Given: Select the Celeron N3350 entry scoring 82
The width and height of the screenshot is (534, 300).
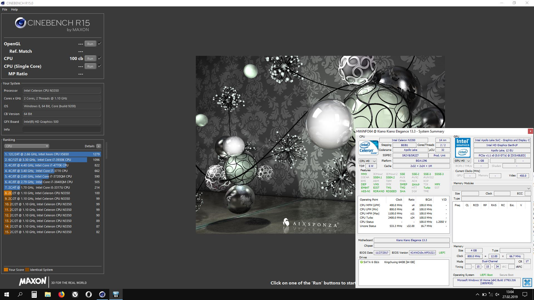Looking at the screenshot, I should (x=52, y=232).
